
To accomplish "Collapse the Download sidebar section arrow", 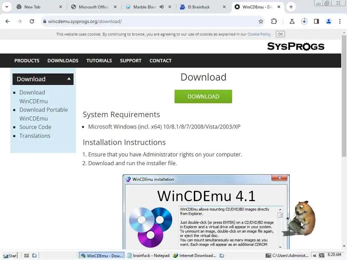I will tap(69, 79).
